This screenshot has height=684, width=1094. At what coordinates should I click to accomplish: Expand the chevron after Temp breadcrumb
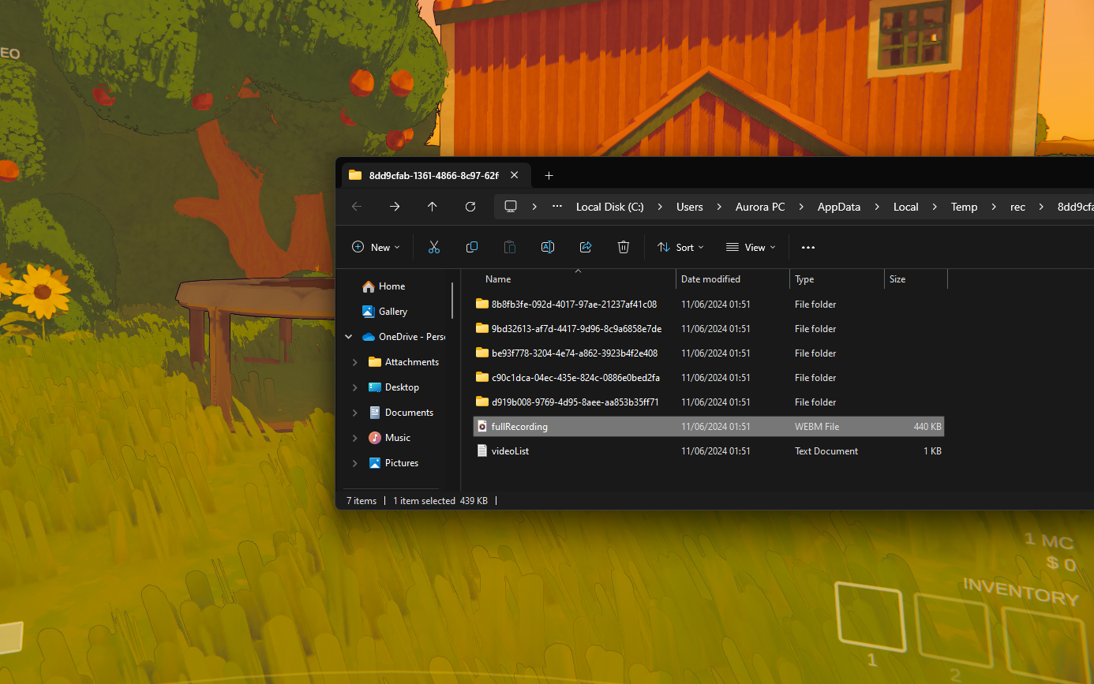(994, 207)
